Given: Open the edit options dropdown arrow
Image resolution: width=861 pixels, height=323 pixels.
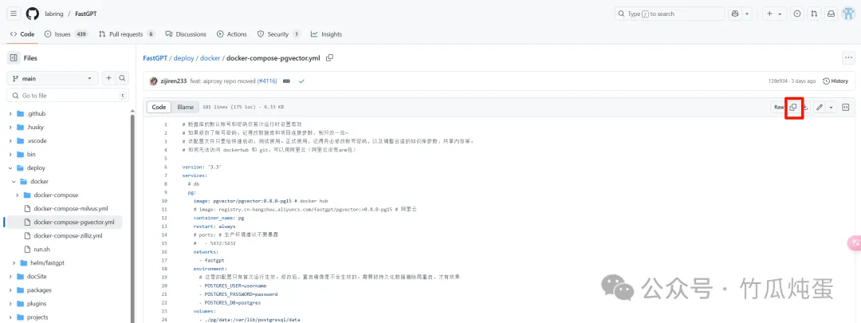Looking at the screenshot, I should tap(831, 107).
